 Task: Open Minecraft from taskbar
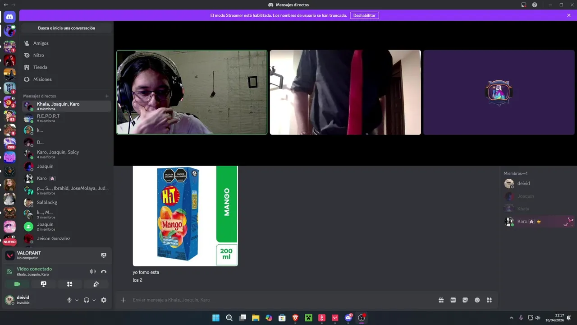tap(308, 318)
